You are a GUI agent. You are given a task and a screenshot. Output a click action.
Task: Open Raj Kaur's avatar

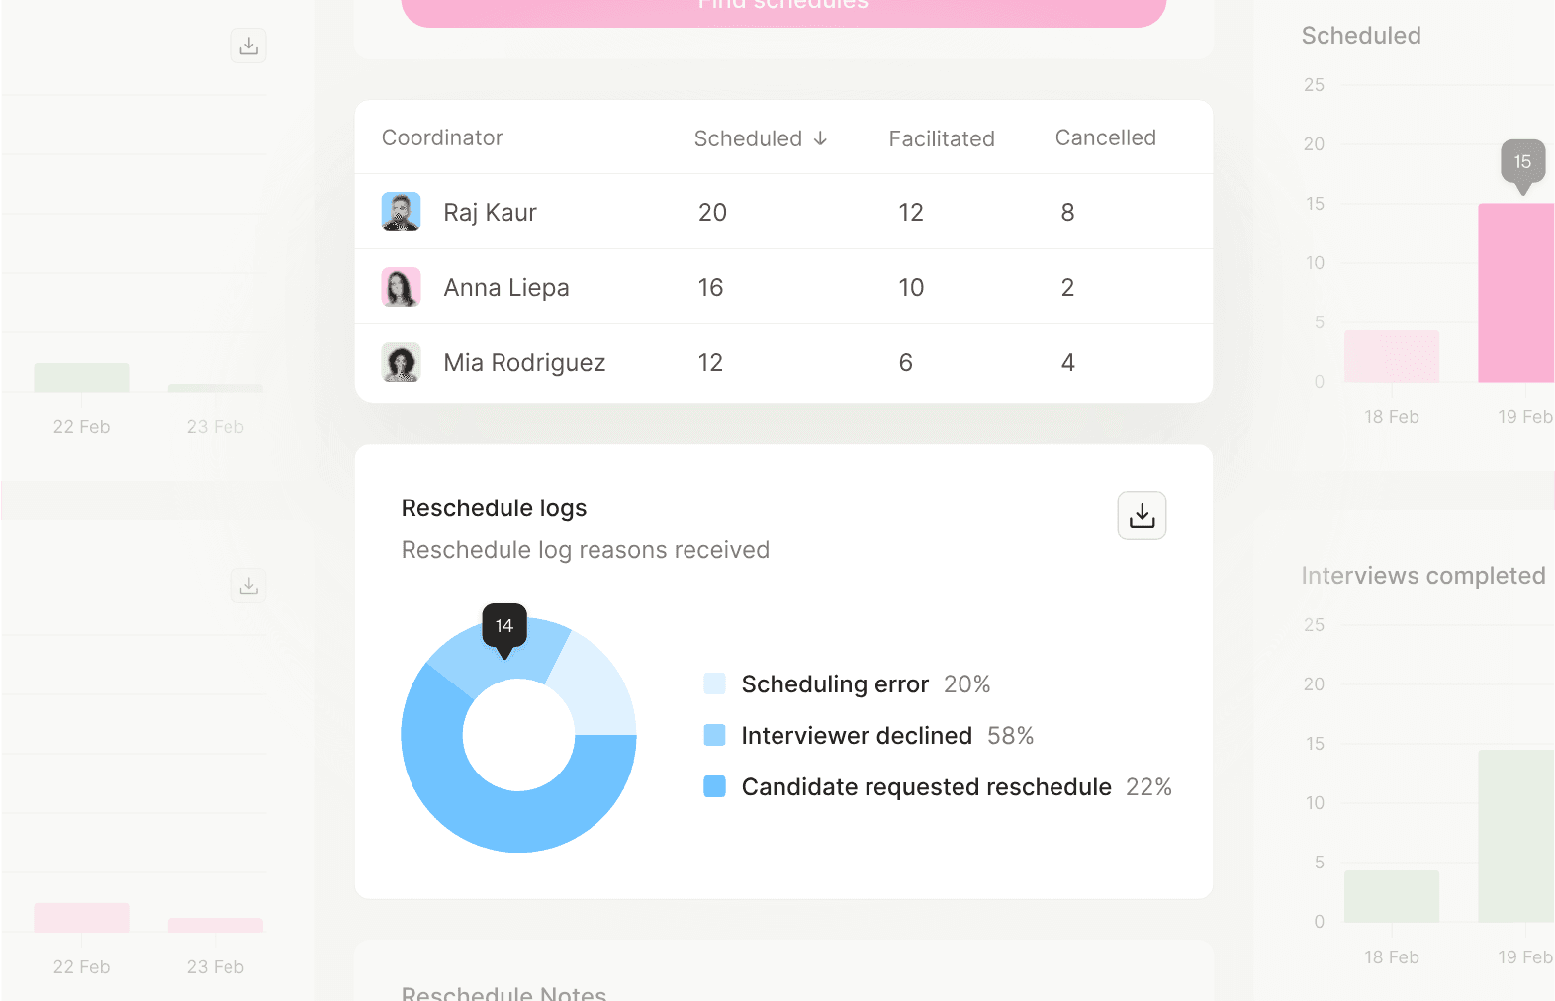[x=401, y=212]
